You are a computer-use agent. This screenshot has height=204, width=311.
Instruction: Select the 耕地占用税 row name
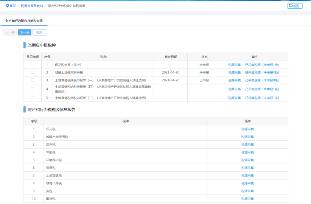54,183
